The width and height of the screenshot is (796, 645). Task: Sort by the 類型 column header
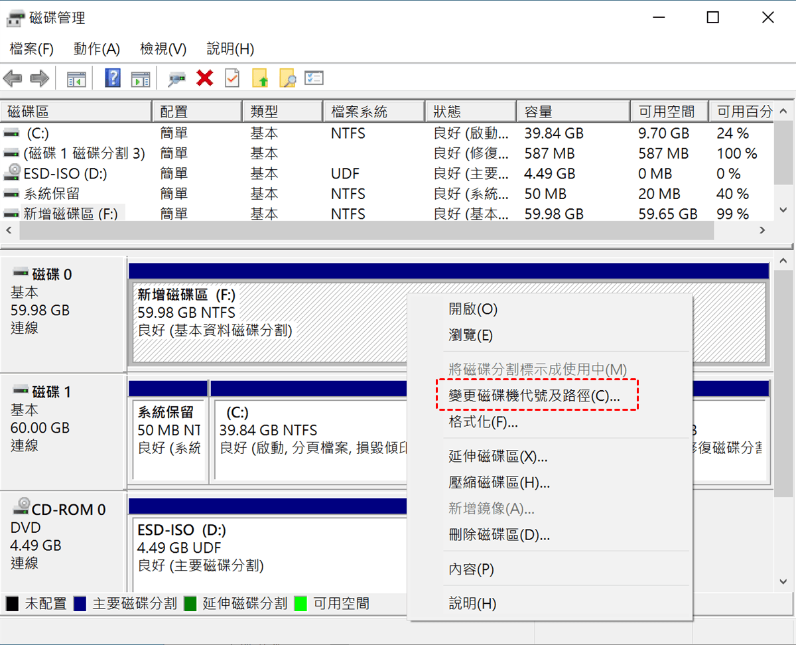tap(283, 111)
